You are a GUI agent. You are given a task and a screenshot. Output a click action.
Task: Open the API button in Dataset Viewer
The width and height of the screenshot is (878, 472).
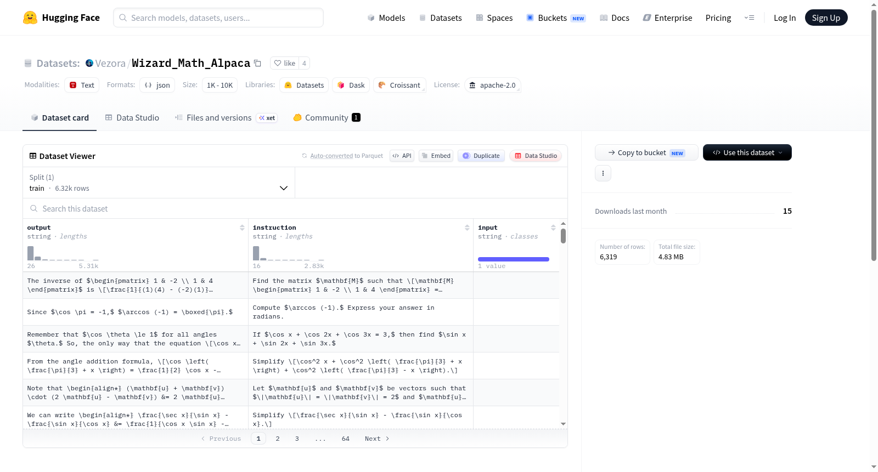(402, 156)
